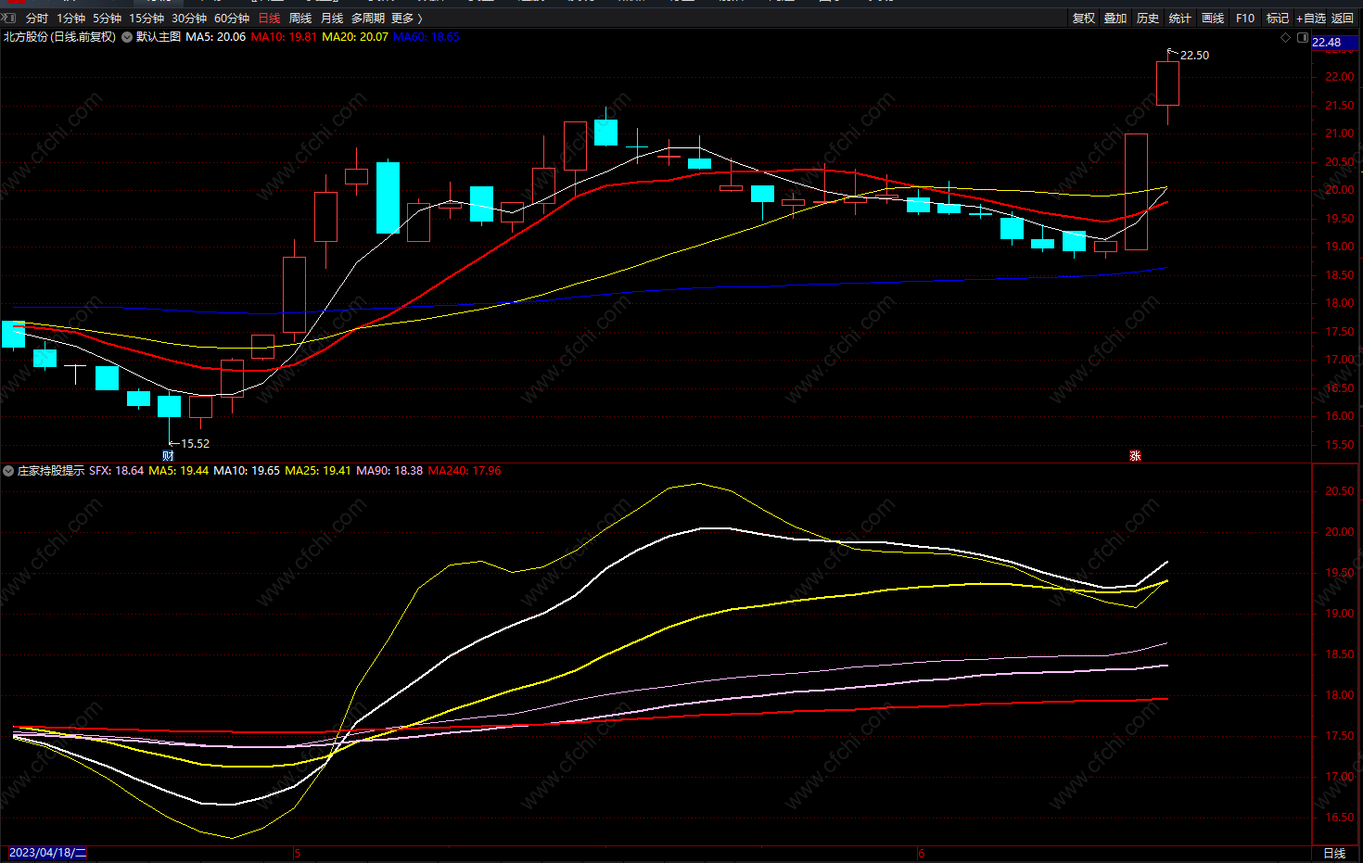Select the 5分钟 period

click(x=108, y=18)
